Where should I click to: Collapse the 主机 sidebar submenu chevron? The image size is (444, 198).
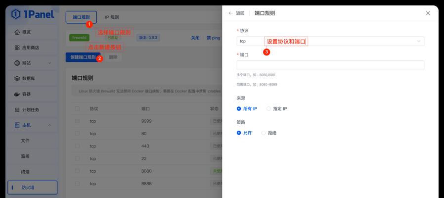(x=49, y=125)
